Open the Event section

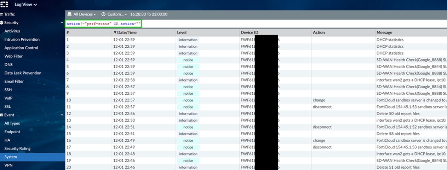tap(9, 115)
